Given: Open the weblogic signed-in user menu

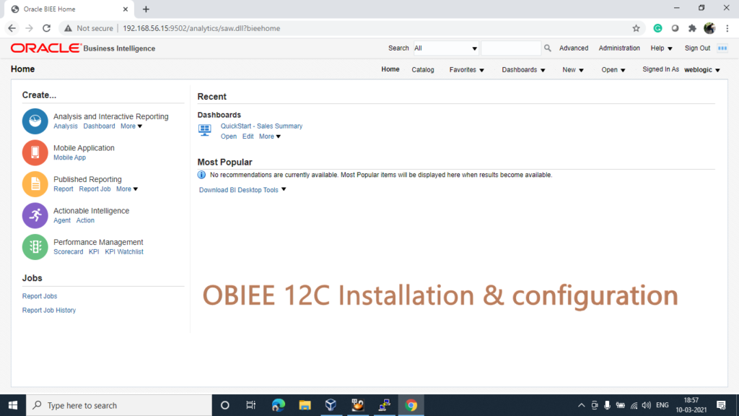Looking at the screenshot, I should pos(699,69).
